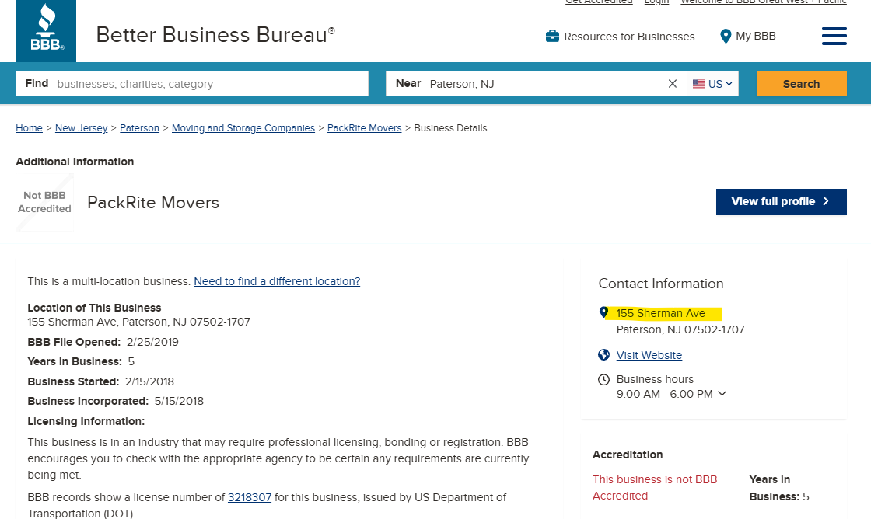This screenshot has width=871, height=519.
Task: Click the Accreditation heading
Action: click(628, 455)
